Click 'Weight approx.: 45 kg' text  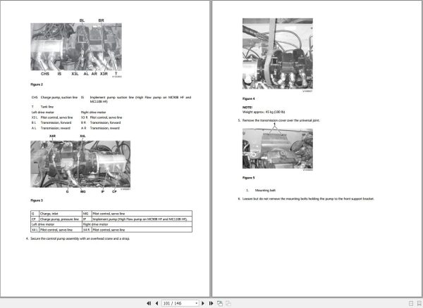tap(264, 112)
